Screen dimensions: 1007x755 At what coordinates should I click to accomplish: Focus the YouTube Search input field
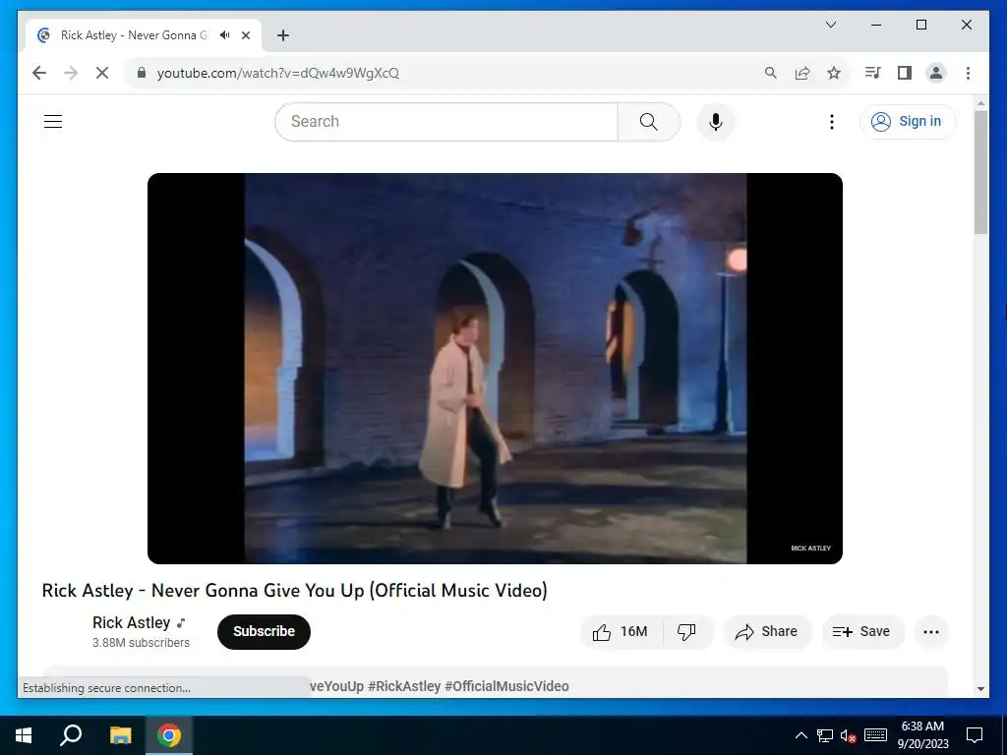[x=447, y=121]
